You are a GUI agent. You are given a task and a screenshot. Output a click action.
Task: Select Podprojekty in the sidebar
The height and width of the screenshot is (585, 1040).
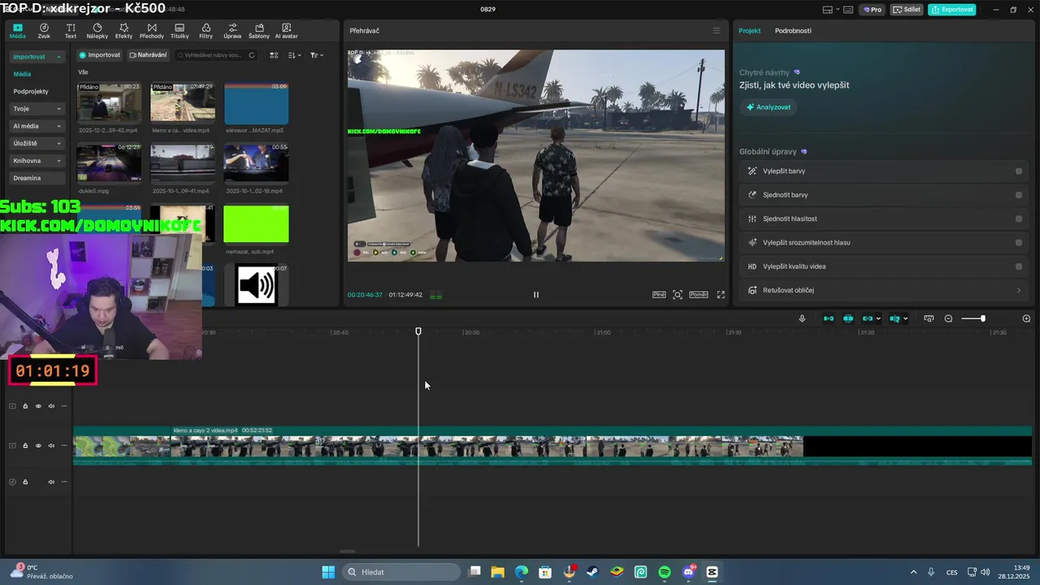pos(31,92)
